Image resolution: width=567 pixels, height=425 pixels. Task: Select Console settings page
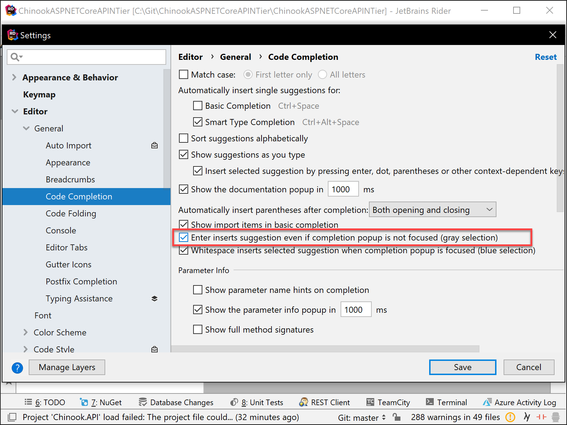pos(61,231)
